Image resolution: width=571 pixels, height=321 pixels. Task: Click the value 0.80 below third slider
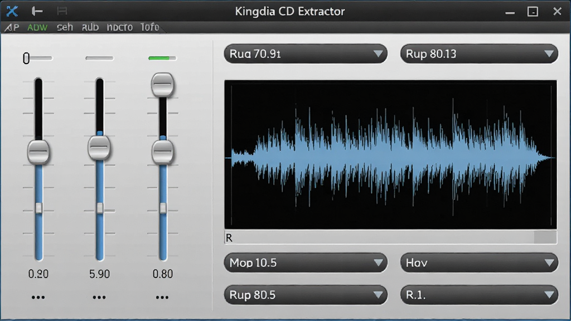click(162, 274)
